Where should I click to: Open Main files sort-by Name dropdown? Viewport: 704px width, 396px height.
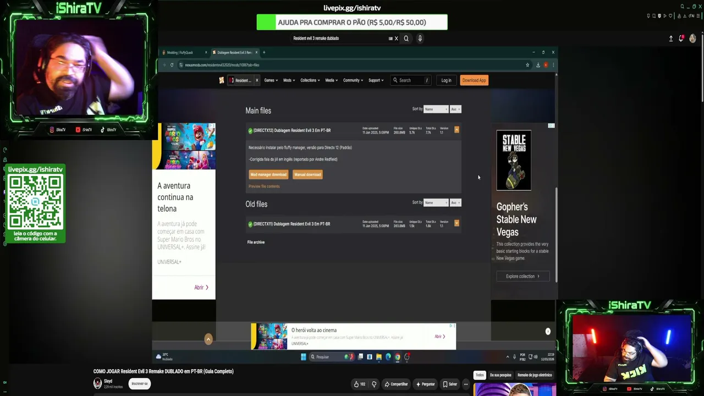coord(436,109)
